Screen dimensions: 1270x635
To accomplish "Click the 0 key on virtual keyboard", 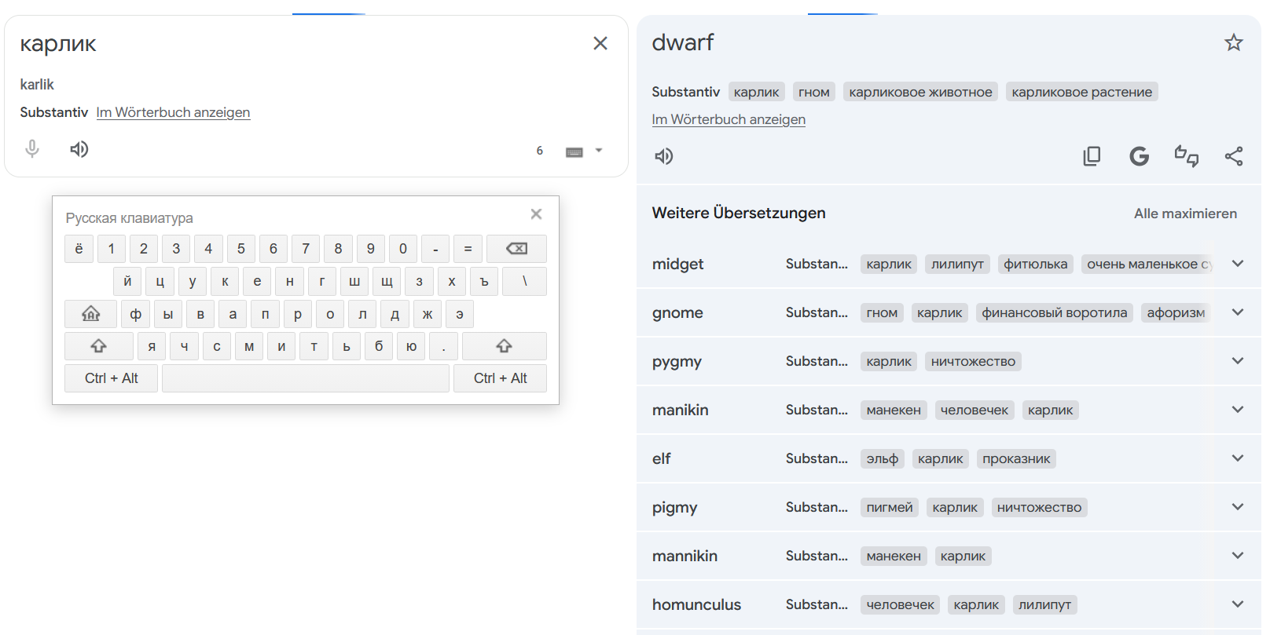I will coord(403,249).
